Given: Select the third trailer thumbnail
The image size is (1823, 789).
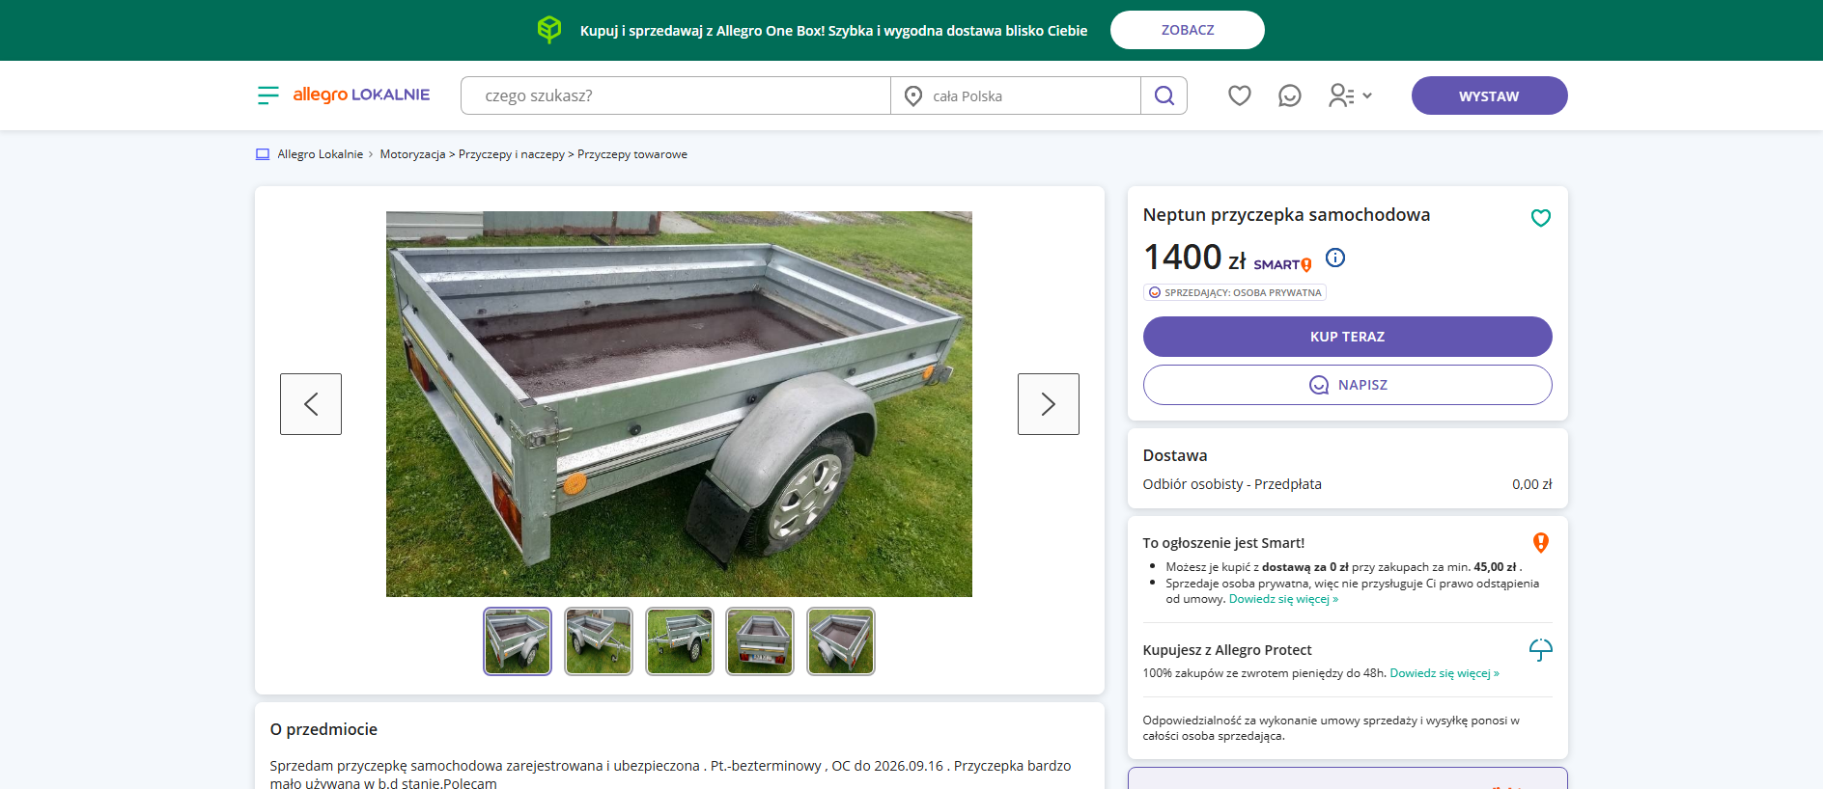Looking at the screenshot, I should point(680,641).
